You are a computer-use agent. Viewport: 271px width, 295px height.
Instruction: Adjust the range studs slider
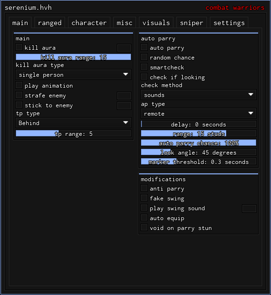(x=199, y=133)
